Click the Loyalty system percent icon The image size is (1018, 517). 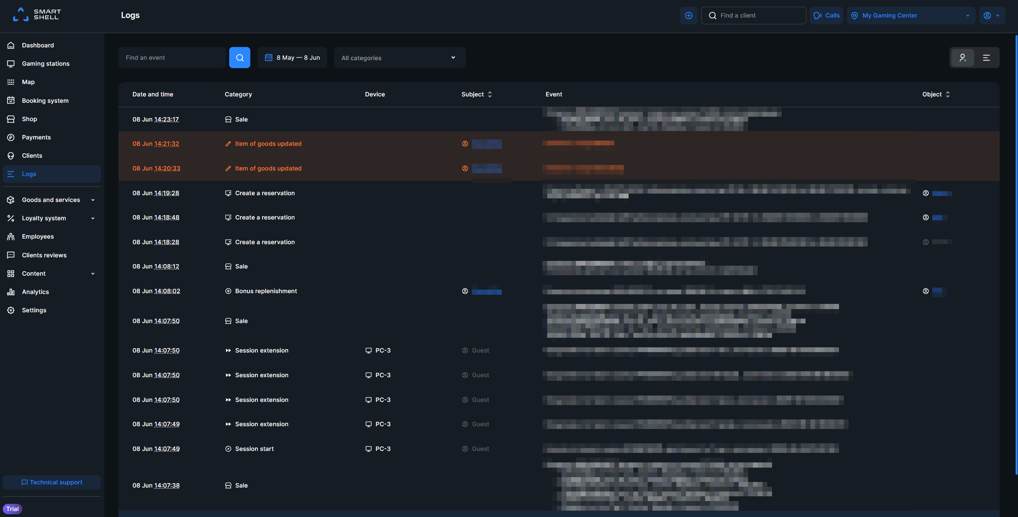click(11, 218)
